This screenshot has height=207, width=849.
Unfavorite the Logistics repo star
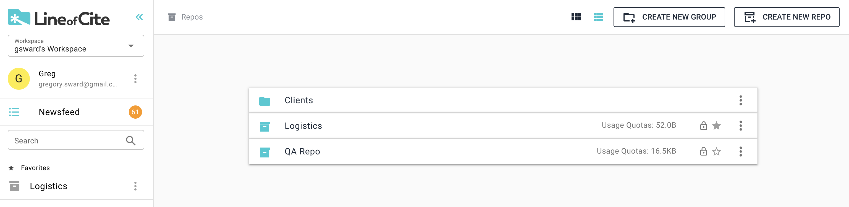click(x=717, y=126)
